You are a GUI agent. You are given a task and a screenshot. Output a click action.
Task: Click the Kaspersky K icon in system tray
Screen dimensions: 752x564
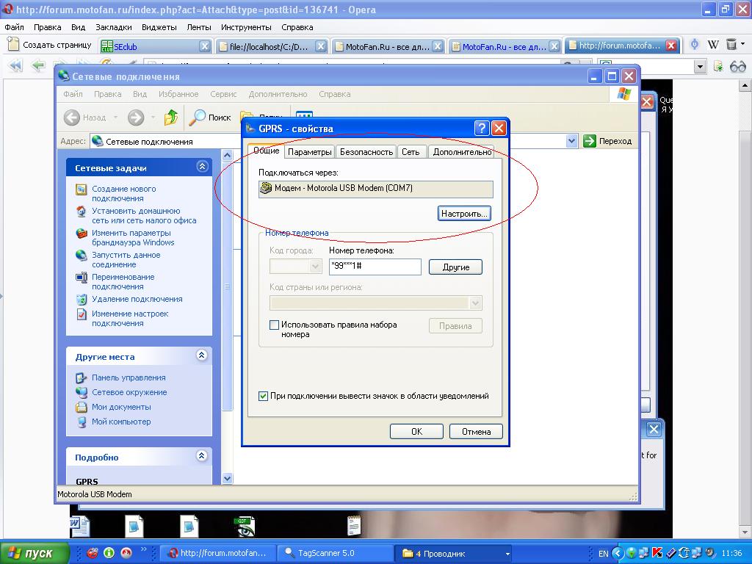(x=657, y=553)
